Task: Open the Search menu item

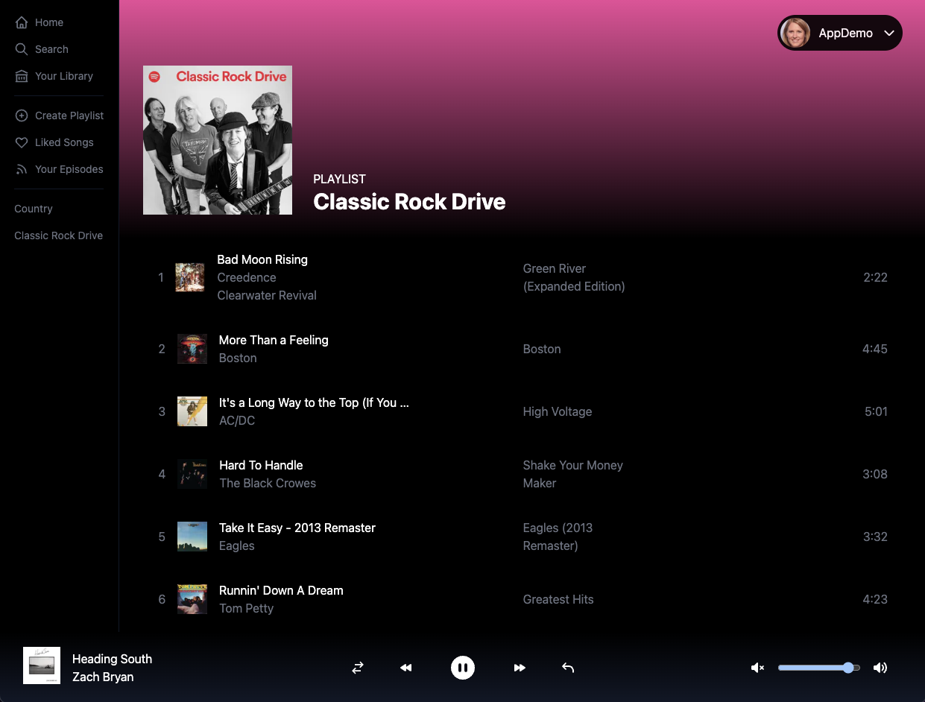Action: pyautogui.click(x=51, y=49)
